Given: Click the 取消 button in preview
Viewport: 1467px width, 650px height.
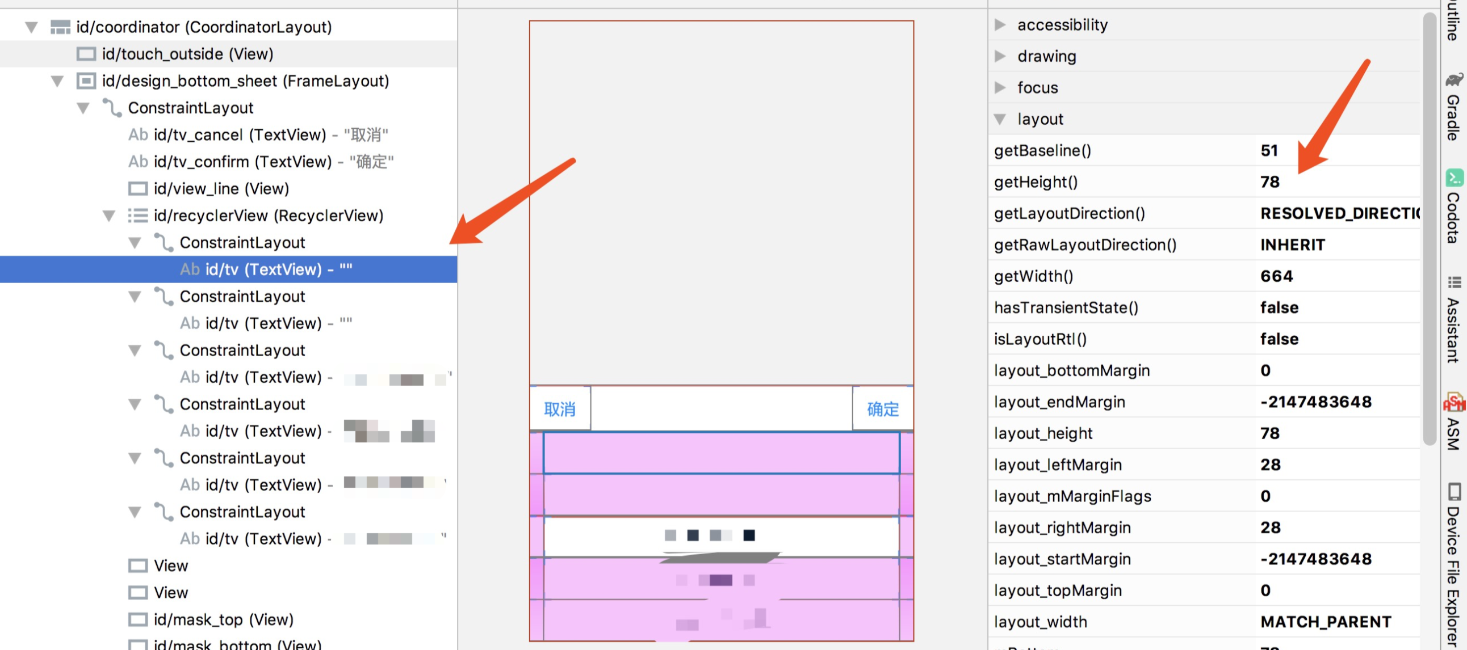Looking at the screenshot, I should (559, 409).
